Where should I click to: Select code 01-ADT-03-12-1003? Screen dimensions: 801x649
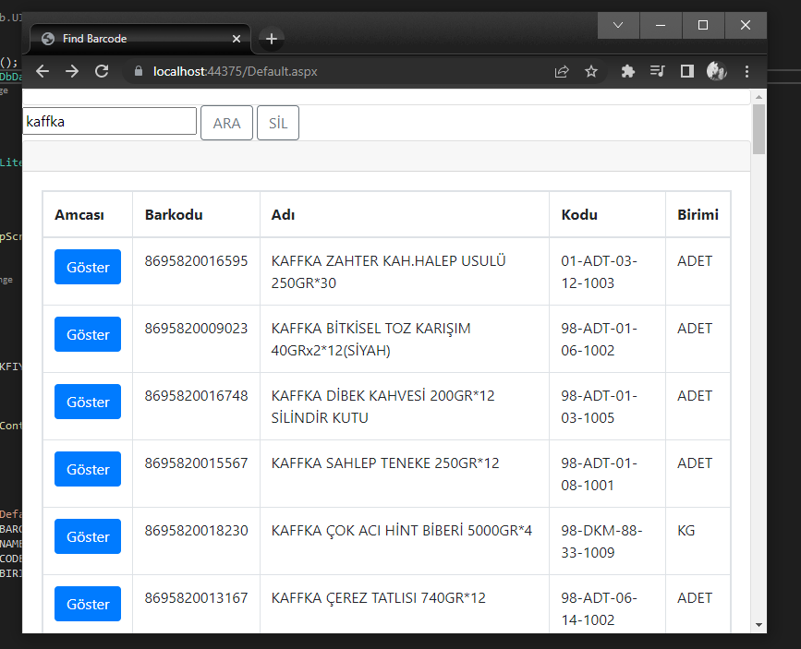pos(600,271)
